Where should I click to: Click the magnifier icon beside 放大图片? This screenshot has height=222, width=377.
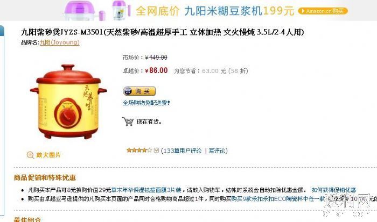tap(30, 155)
